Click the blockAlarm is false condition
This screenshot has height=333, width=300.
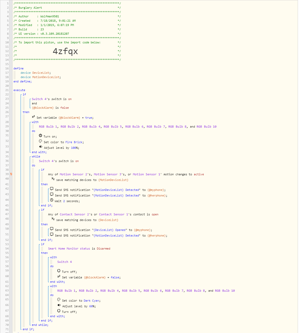50,108
